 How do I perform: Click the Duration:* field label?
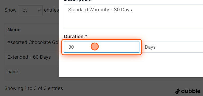[76, 37]
